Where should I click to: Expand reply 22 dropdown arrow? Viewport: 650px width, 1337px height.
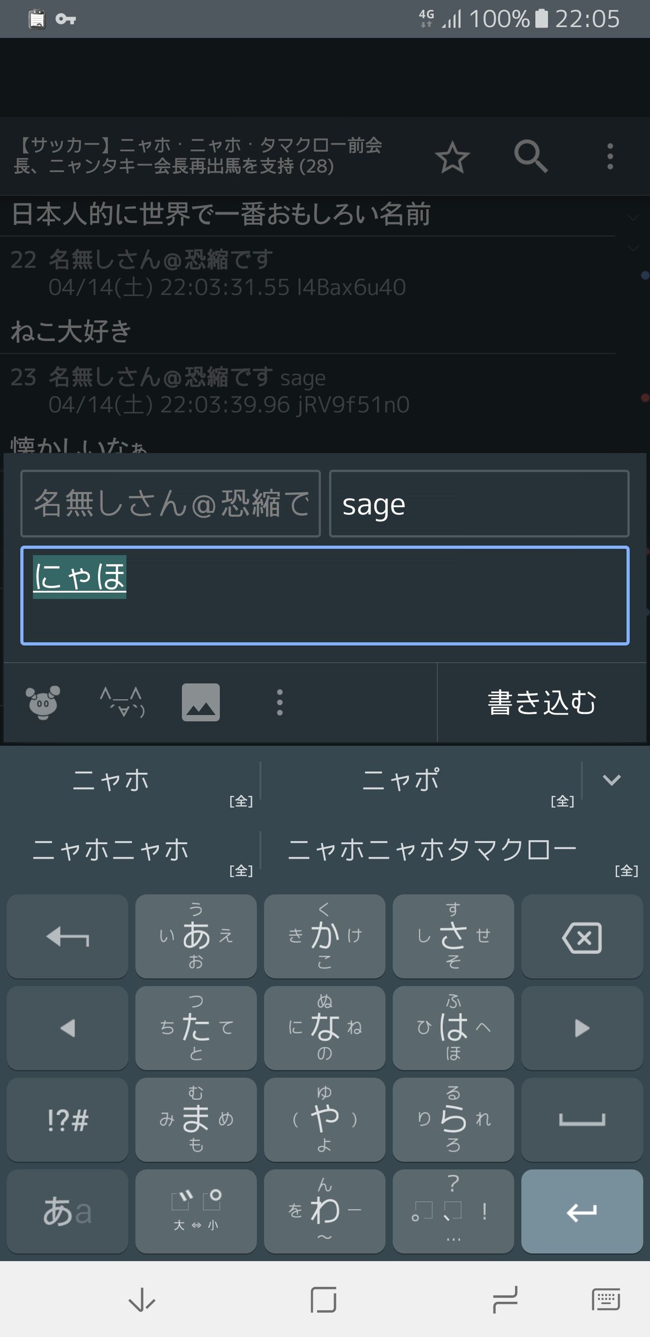(x=633, y=248)
